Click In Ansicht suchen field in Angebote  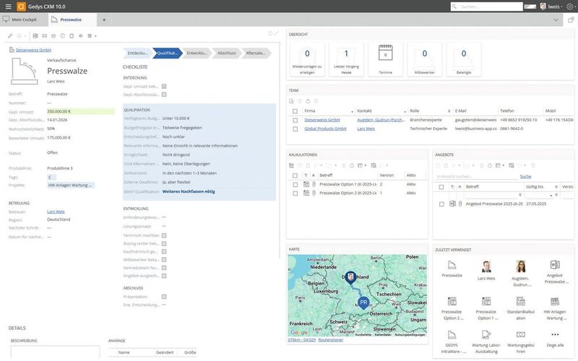point(476,177)
